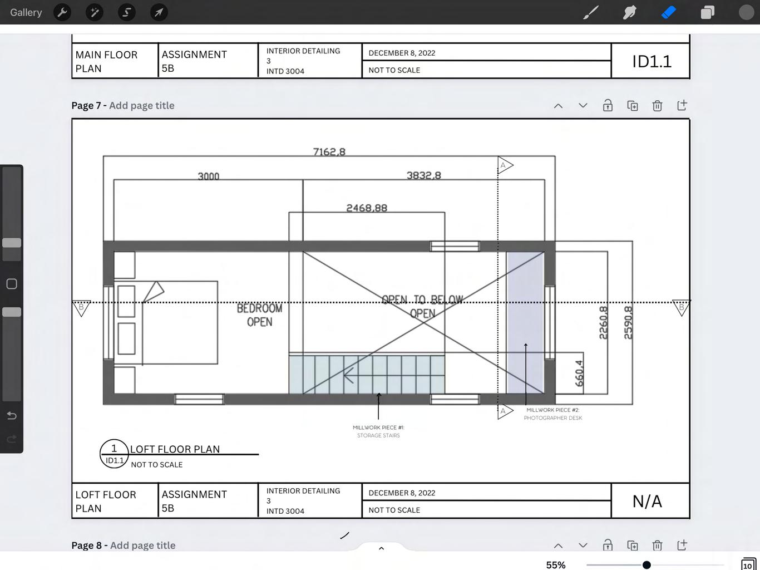
Task: Click the brush opacity slider handle
Action: (x=12, y=312)
